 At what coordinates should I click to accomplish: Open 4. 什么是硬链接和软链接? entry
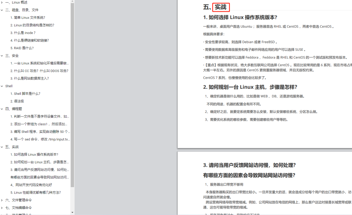[x=30, y=41]
